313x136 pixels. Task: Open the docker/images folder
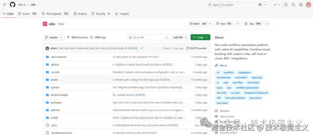coord(59,95)
